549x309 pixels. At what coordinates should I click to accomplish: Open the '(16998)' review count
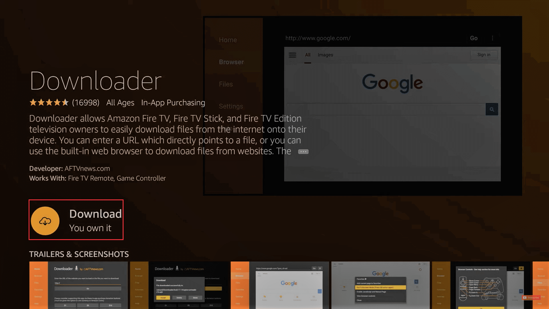[85, 102]
